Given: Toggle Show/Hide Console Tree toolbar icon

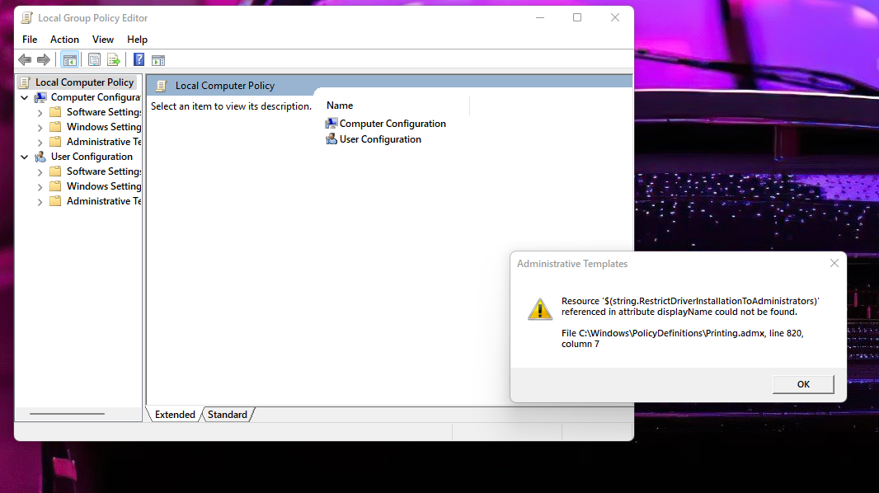Looking at the screenshot, I should coord(70,59).
